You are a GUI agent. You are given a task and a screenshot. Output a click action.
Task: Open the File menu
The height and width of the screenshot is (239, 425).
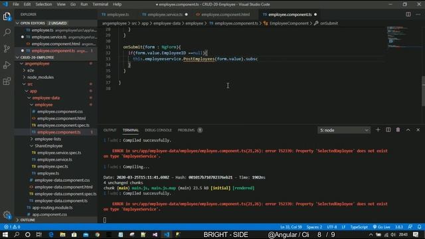pos(16,5)
